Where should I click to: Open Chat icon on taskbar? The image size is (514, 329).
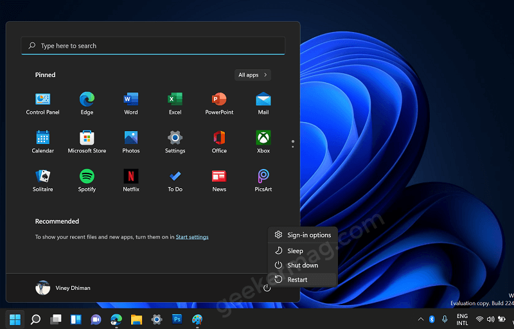[x=96, y=319]
